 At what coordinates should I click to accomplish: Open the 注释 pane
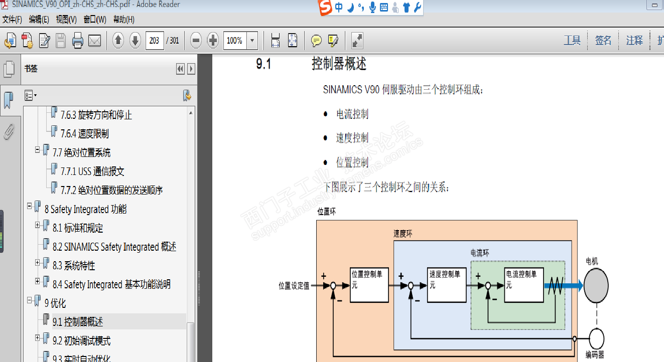(634, 41)
